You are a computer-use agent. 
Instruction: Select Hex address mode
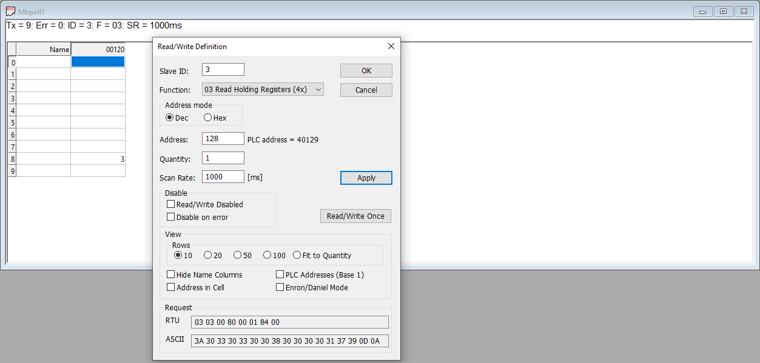208,118
